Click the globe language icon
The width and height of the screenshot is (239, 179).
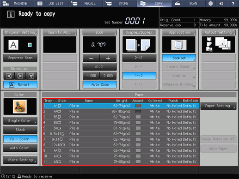coord(210,3)
